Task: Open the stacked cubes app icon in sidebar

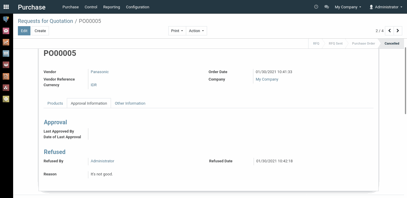Action: pos(6,88)
